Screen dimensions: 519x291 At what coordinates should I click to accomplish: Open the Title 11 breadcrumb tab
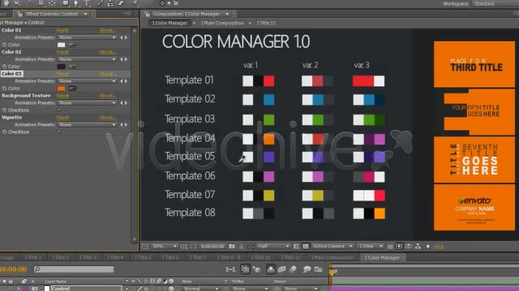[266, 23]
